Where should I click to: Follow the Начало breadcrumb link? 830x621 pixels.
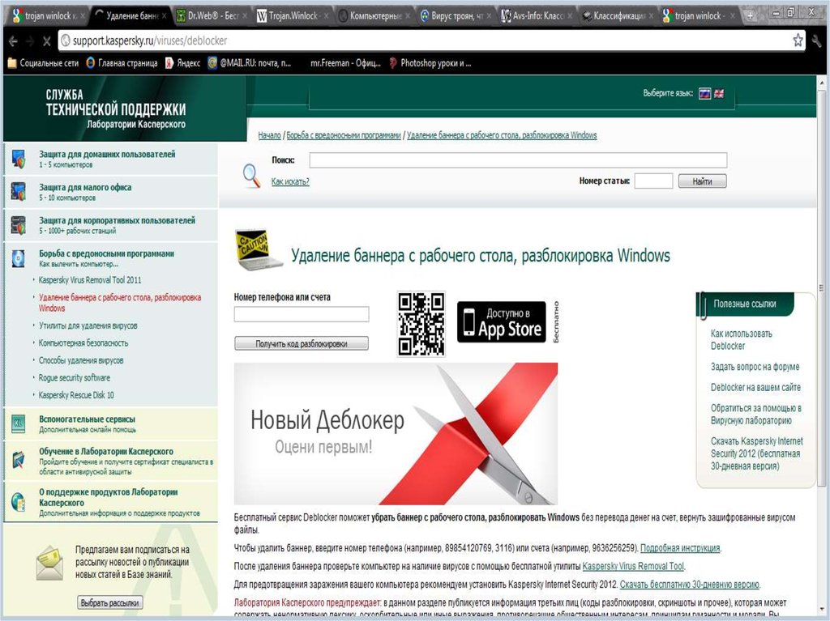[269, 135]
